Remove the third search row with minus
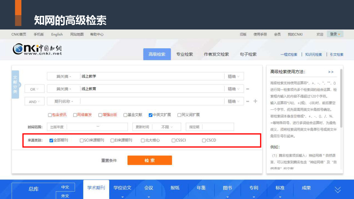Image resolution: width=354 pixels, height=199 pixels. point(248,101)
